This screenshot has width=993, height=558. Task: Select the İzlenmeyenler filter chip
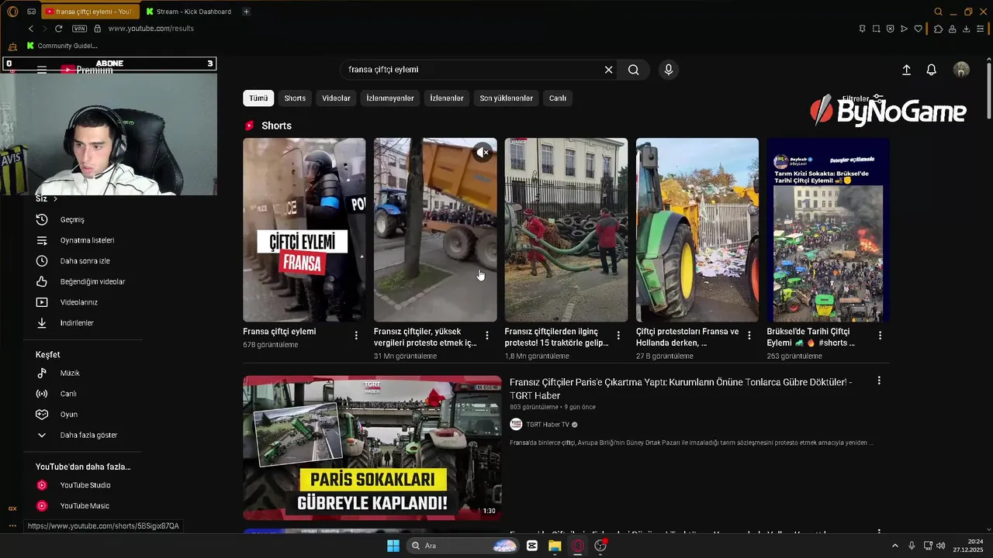(x=390, y=98)
